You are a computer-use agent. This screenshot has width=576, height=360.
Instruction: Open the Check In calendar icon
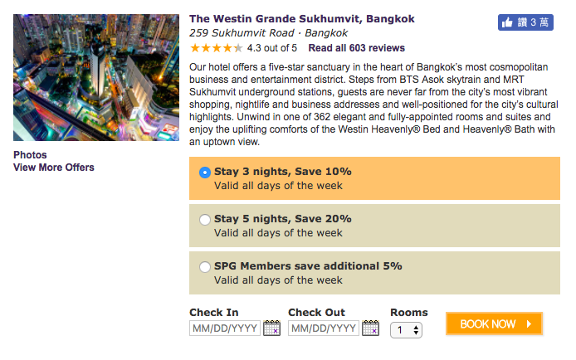(272, 328)
